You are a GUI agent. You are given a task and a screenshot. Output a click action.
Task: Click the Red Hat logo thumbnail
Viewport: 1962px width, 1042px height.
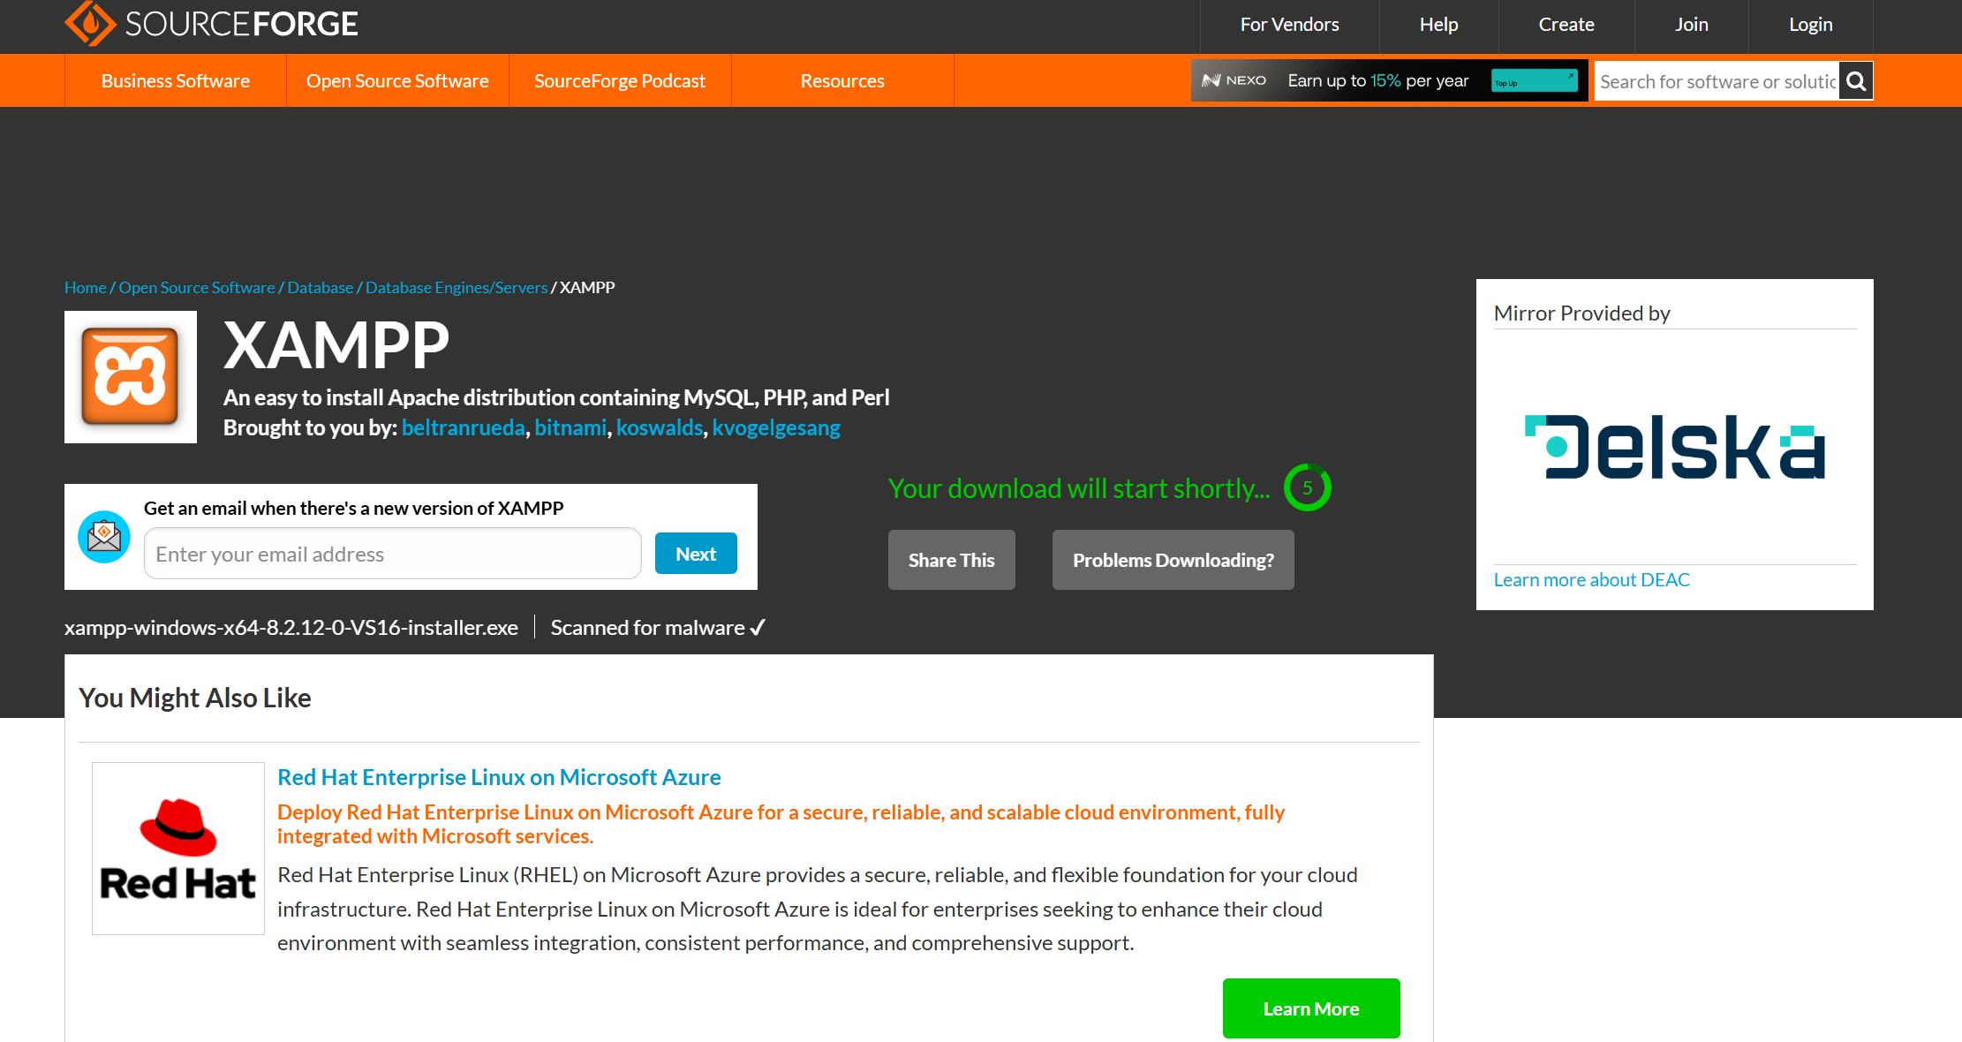178,848
